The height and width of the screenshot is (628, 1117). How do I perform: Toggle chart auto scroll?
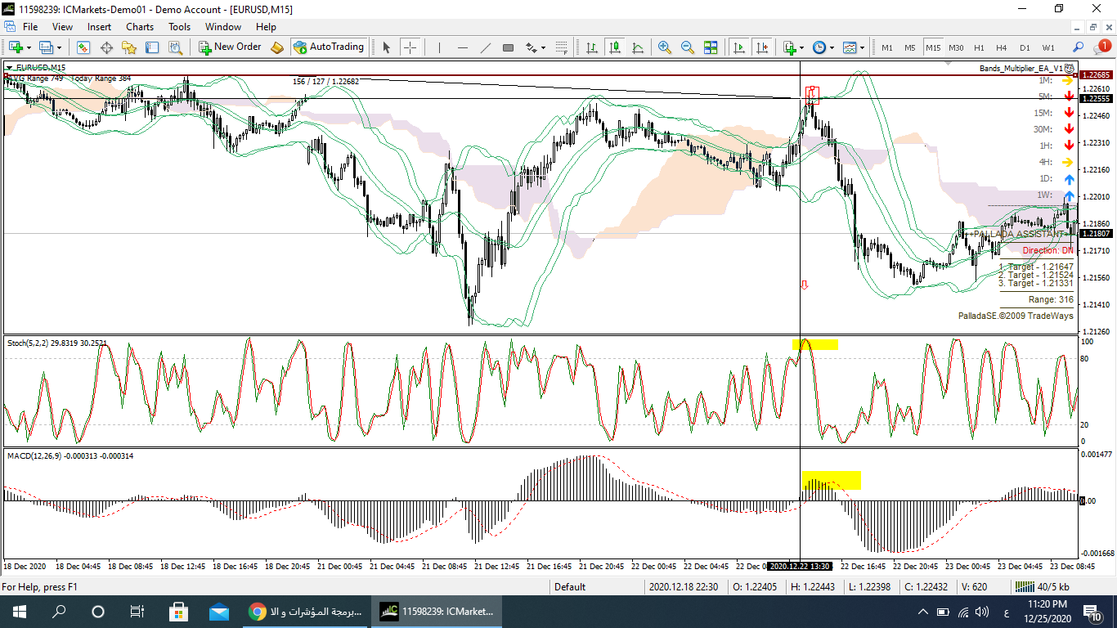[x=739, y=47]
